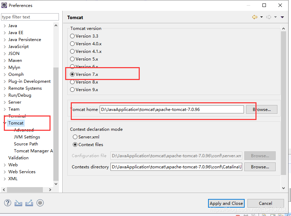Select the Version 8.x radio button

(x=72, y=82)
